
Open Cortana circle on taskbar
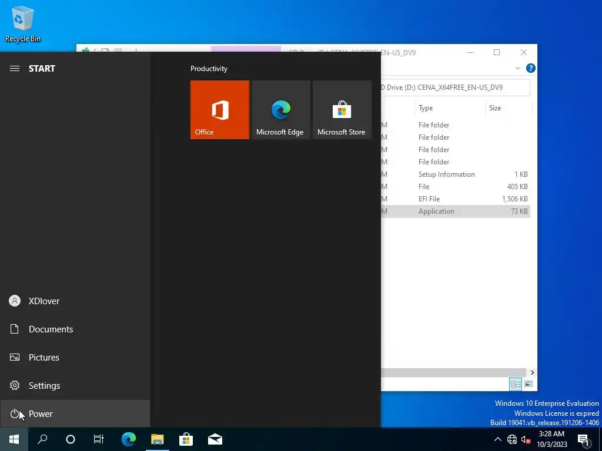pos(71,439)
